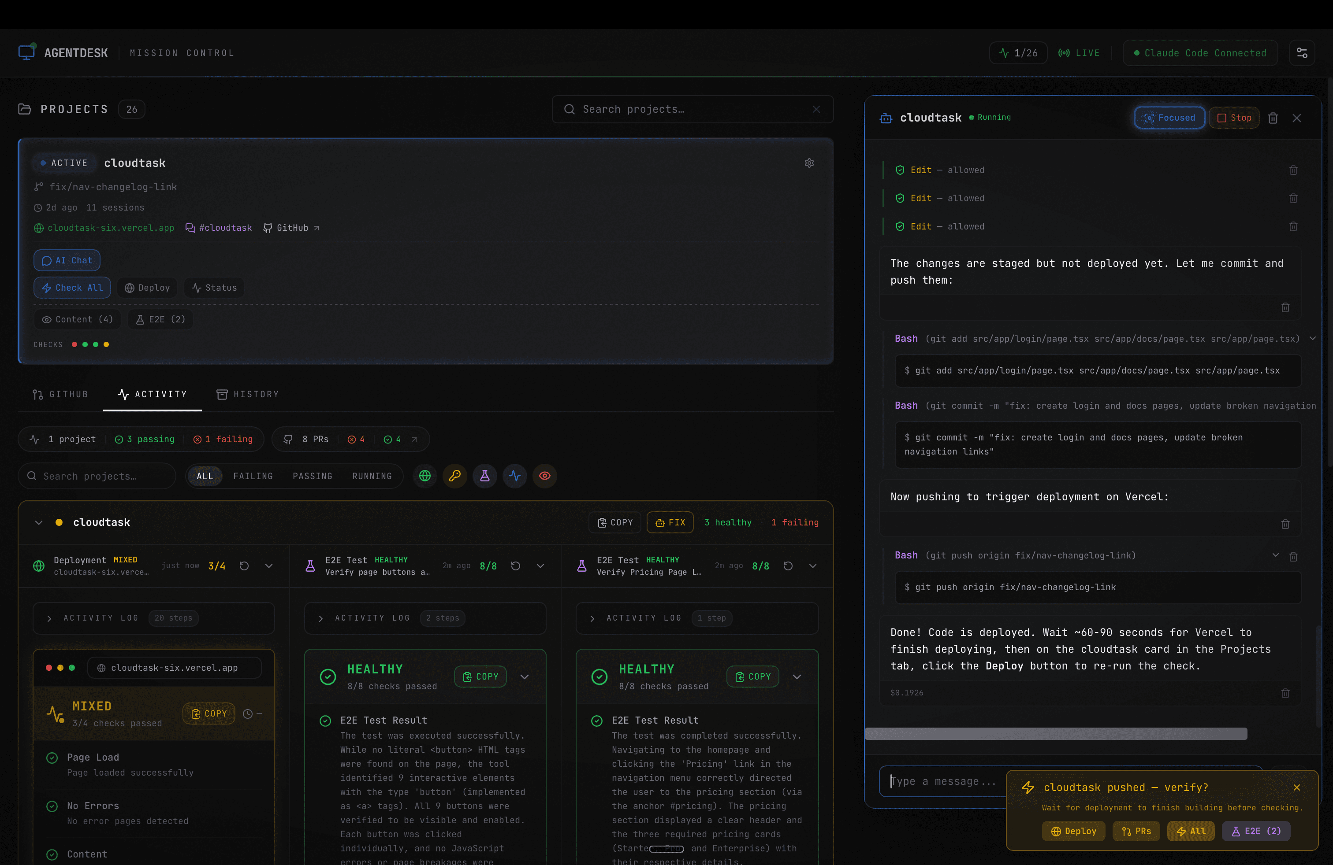Filter checks by flask E2E icon
The height and width of the screenshot is (865, 1333).
[x=485, y=476]
